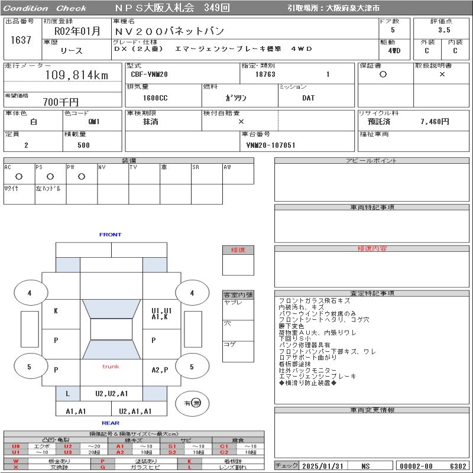Click the 取扱説明書 × mark

(x=442, y=75)
